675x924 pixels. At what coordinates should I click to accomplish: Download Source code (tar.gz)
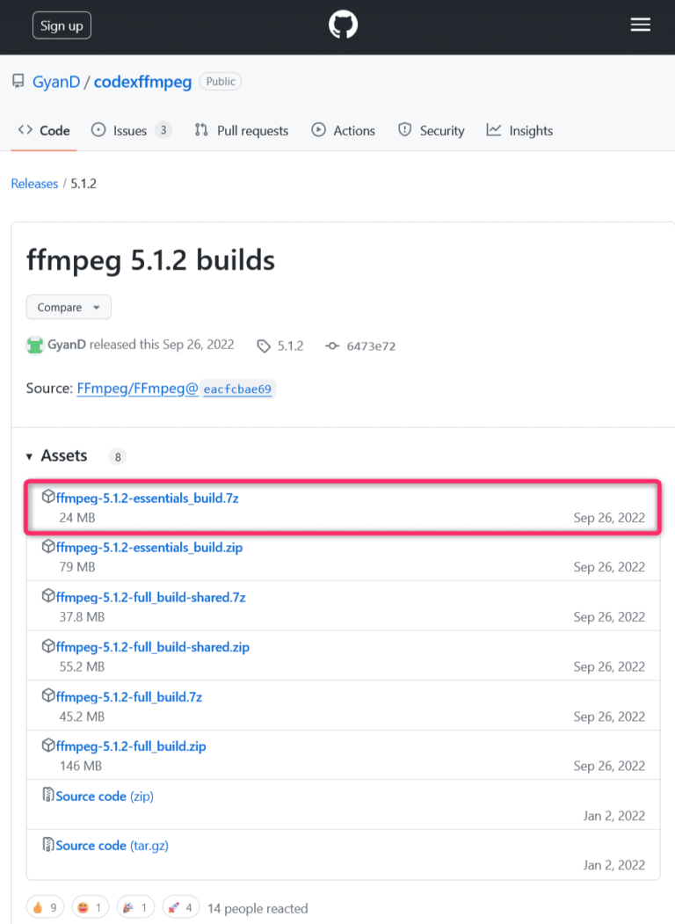pos(112,846)
